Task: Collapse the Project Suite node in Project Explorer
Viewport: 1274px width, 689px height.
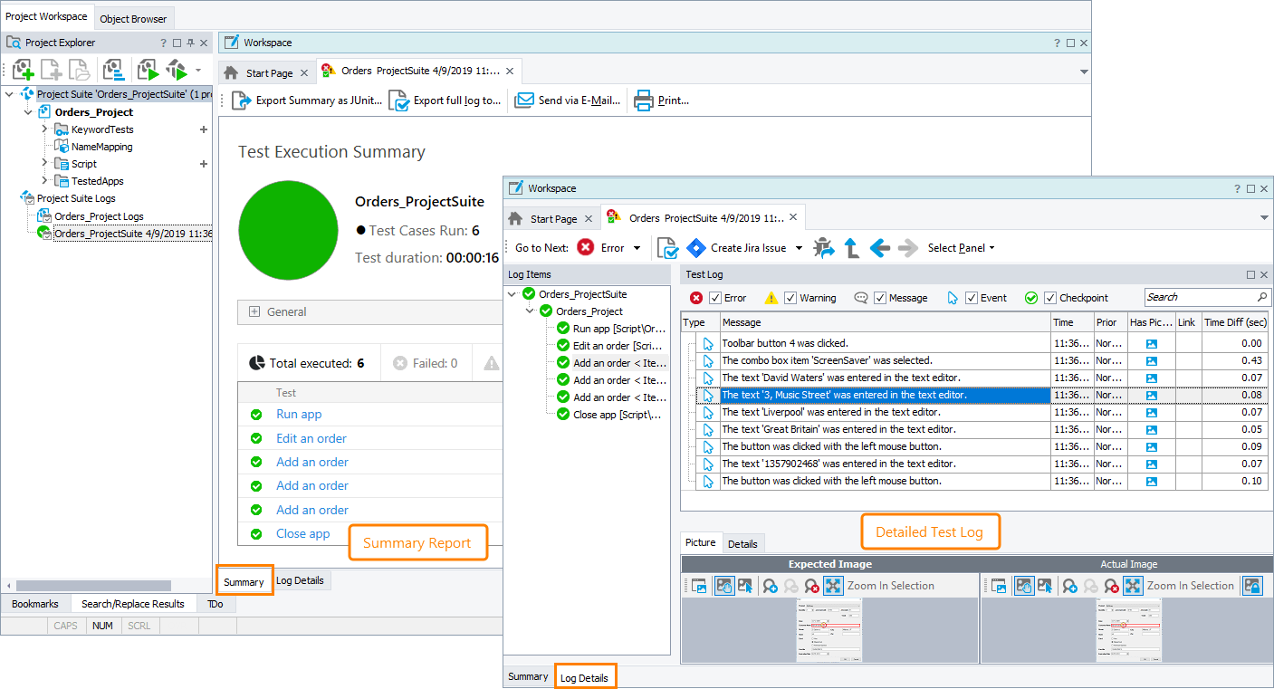Action: (10, 94)
